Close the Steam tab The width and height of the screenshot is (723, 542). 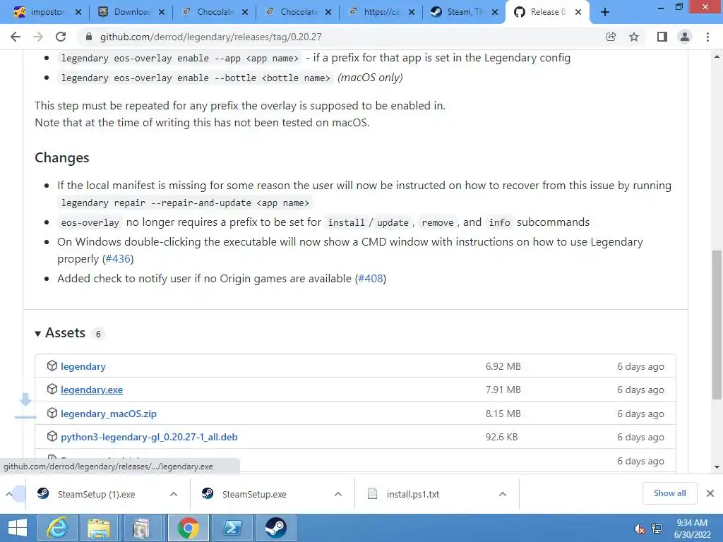(495, 13)
